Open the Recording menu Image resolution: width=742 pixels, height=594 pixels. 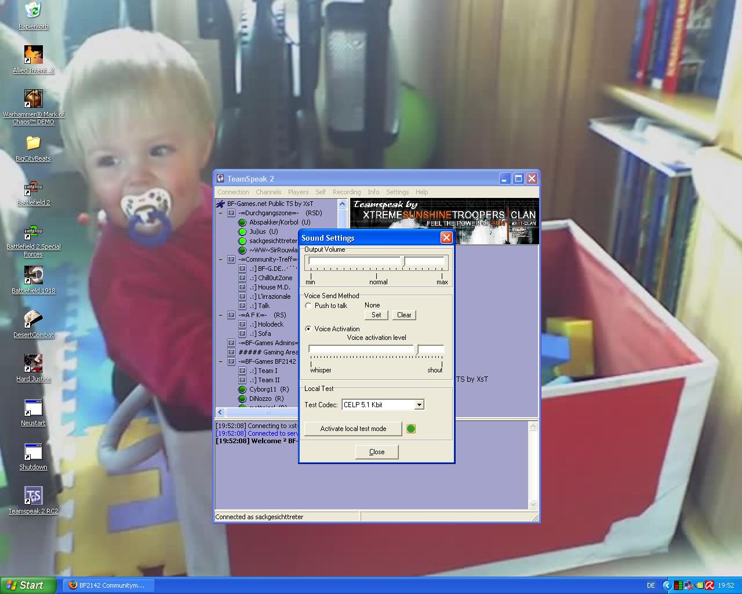(347, 192)
